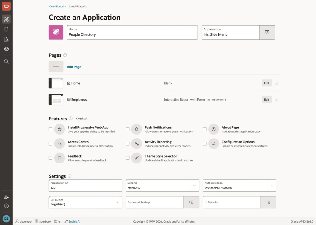Enable Push Notifications checkbox

point(127,129)
